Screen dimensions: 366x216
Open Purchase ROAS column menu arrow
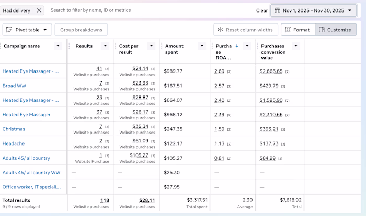[x=247, y=46]
